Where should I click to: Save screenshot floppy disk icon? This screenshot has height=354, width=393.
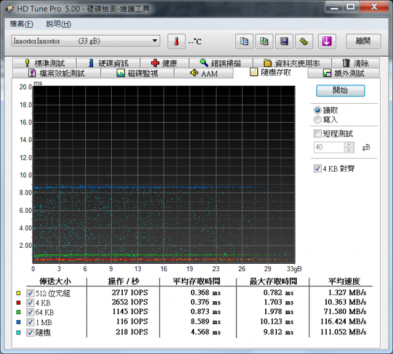(284, 41)
